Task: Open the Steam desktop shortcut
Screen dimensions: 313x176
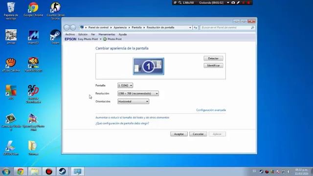Action: (x=55, y=37)
